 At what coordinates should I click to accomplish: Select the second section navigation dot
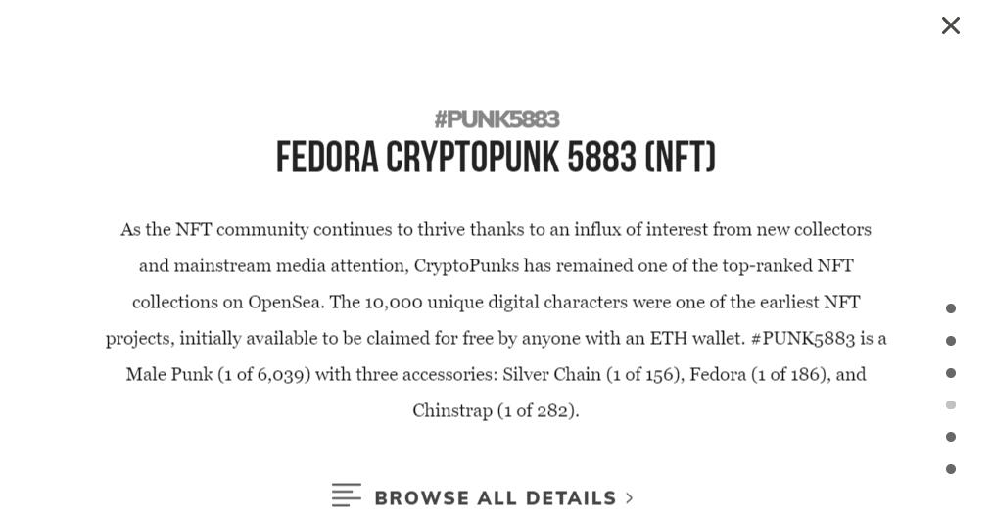click(x=950, y=341)
